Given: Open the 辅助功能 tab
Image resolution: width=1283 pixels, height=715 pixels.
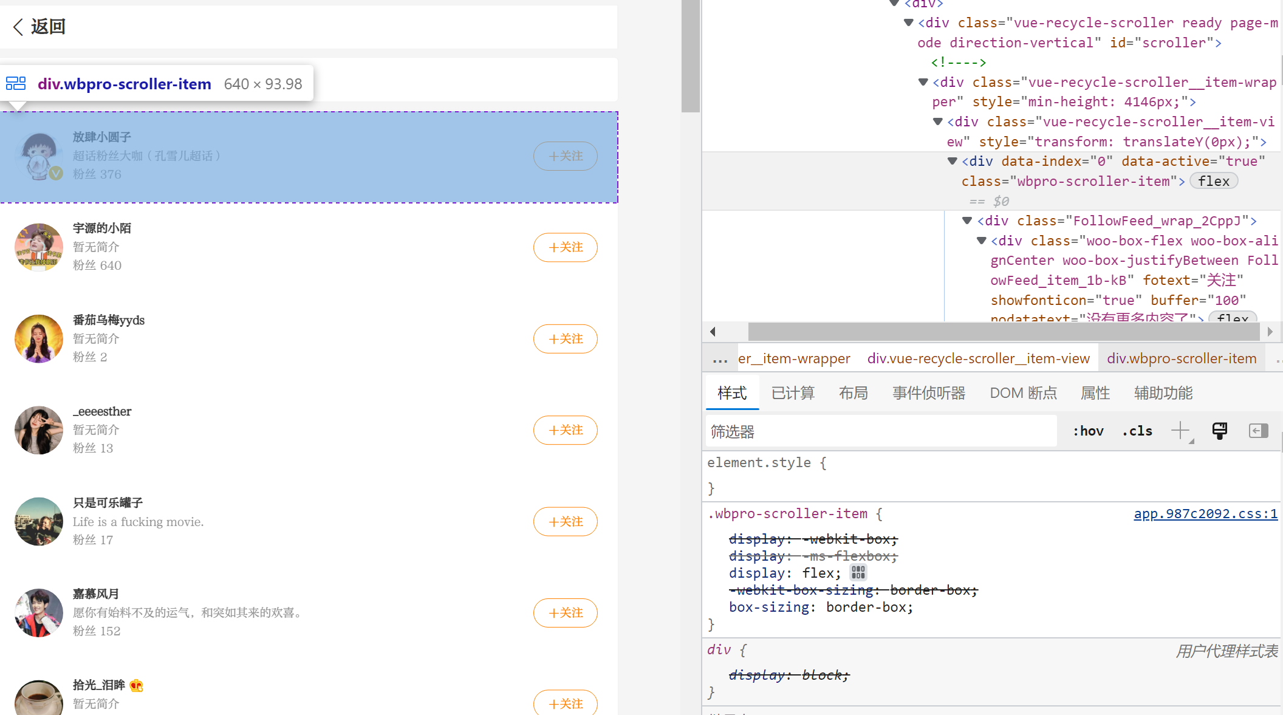Looking at the screenshot, I should pyautogui.click(x=1163, y=393).
